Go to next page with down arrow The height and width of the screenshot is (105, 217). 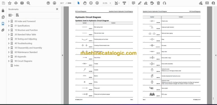54,3
